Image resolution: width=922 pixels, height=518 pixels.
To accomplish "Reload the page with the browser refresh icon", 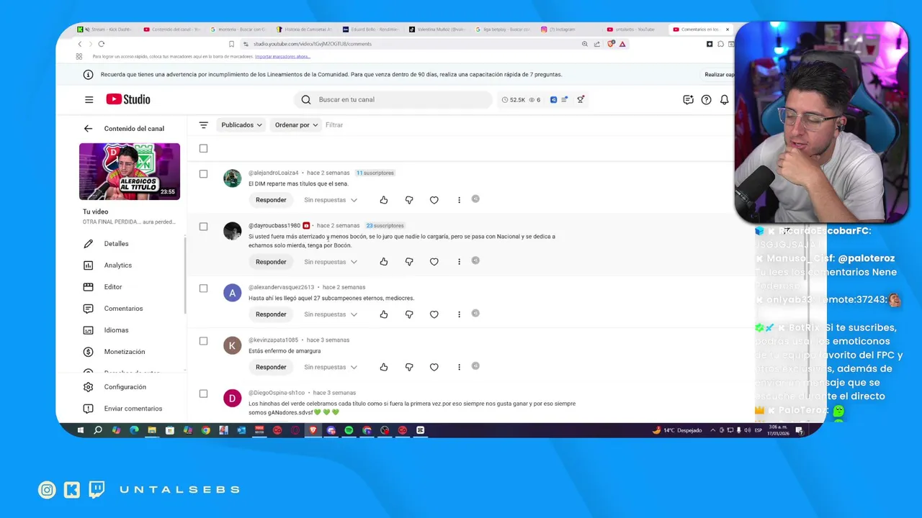I will pyautogui.click(x=101, y=44).
